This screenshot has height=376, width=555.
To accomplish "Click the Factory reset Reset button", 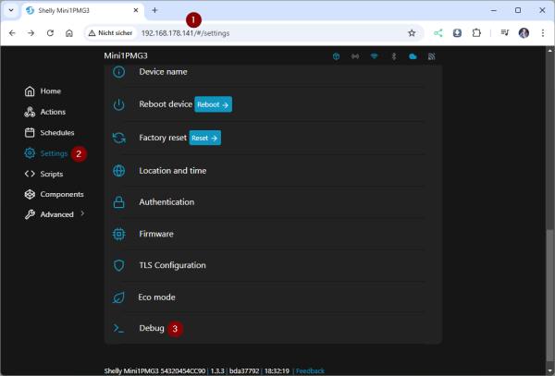I will click(x=205, y=138).
